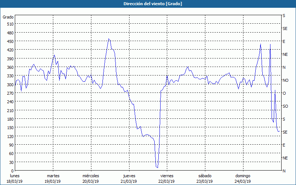Select the date 19/03/19
The height and width of the screenshot is (185, 296).
click(x=53, y=181)
